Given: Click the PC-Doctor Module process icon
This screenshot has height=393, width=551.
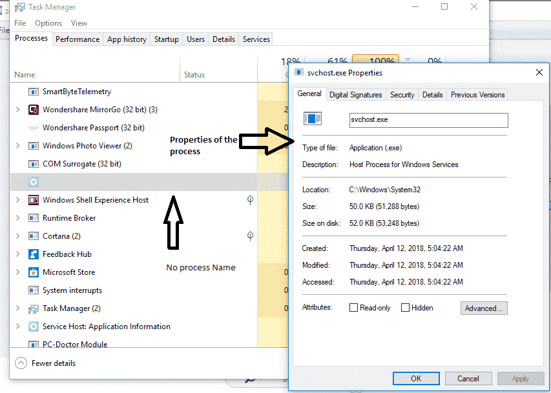Looking at the screenshot, I should [x=34, y=344].
